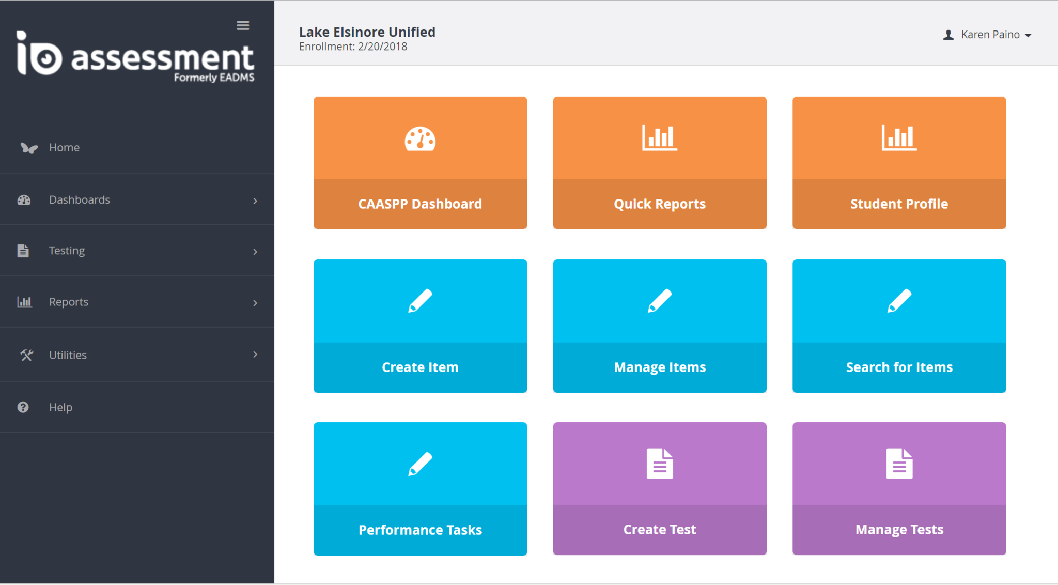This screenshot has height=585, width=1058.
Task: Click pencil icon on Search for Items tile
Action: 899,301
